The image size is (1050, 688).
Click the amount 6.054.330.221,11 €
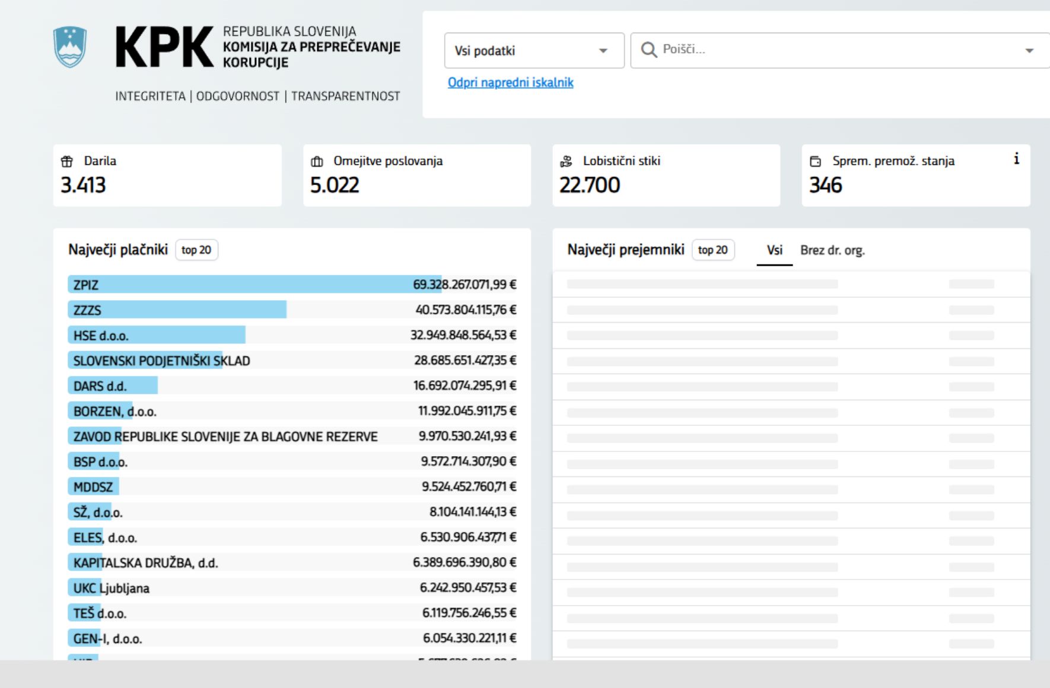(470, 638)
